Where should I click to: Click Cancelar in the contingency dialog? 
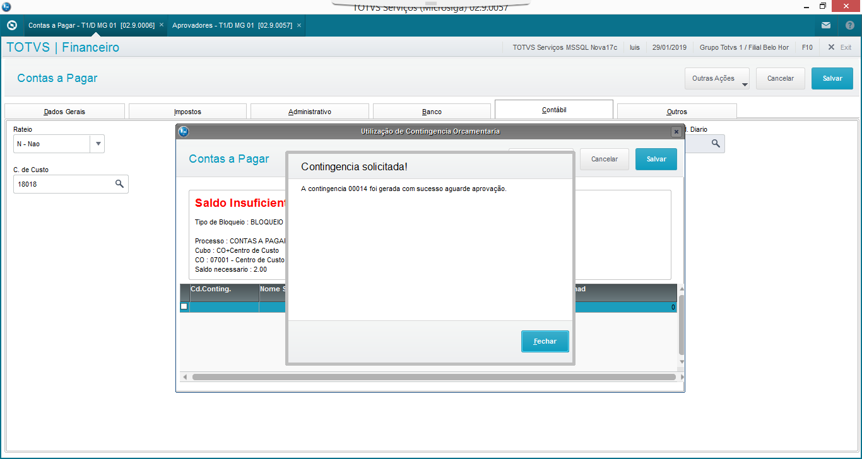click(x=605, y=159)
